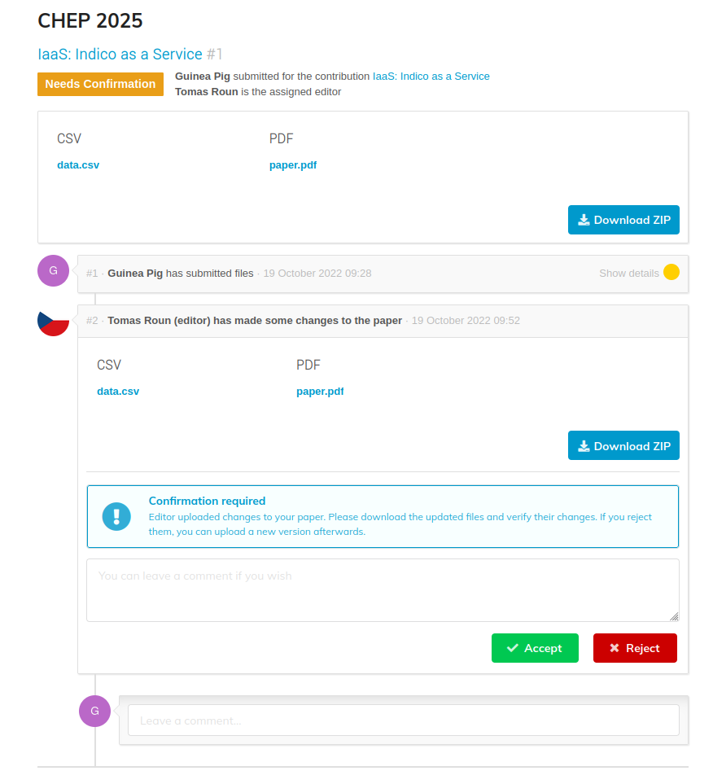Screen dimensions: 713x784
Task: Open data.csv in the top file panel
Action: [x=78, y=165]
